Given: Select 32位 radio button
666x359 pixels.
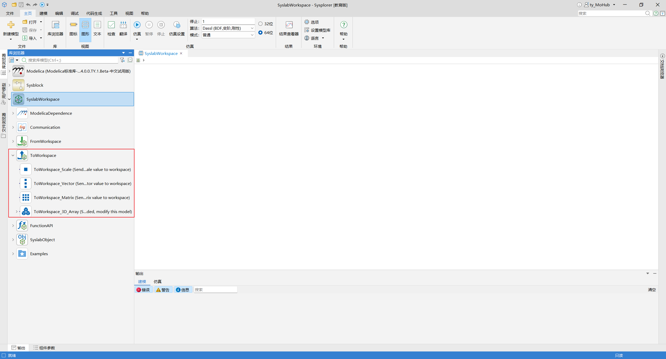Looking at the screenshot, I should (260, 24).
